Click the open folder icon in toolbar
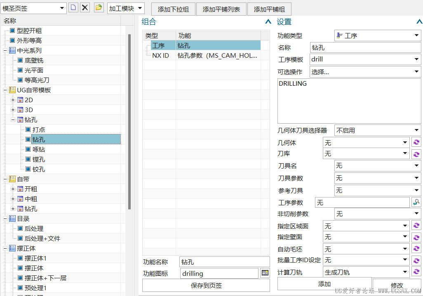The height and width of the screenshot is (296, 423). coord(99,7)
